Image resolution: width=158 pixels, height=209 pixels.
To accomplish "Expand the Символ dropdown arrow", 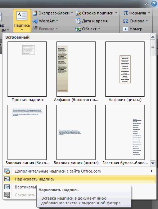I will tap(147, 21).
